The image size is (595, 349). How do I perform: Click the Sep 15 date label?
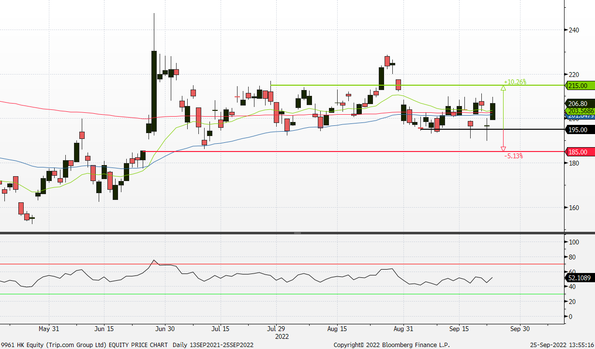click(458, 329)
